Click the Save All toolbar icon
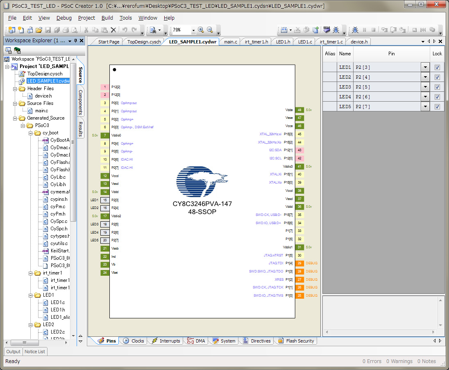This screenshot has height=370, width=449. [x=57, y=30]
